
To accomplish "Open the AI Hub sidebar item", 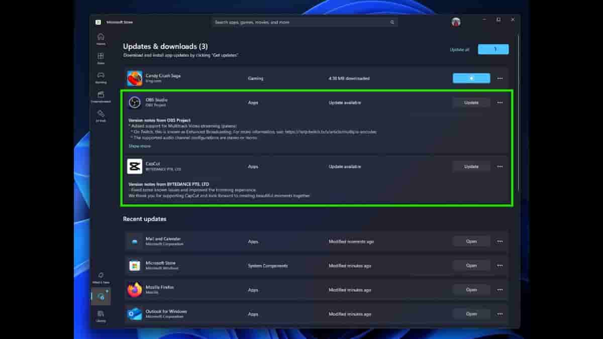I will coord(101,116).
